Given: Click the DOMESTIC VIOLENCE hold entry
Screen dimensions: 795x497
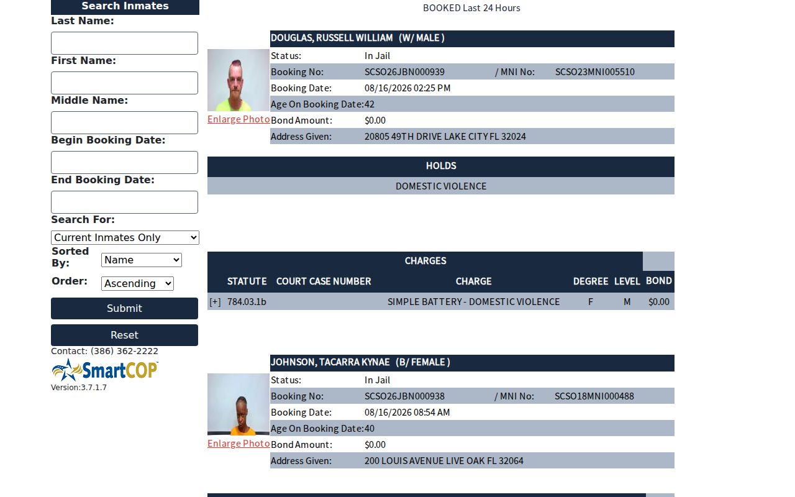Looking at the screenshot, I should click(x=441, y=186).
